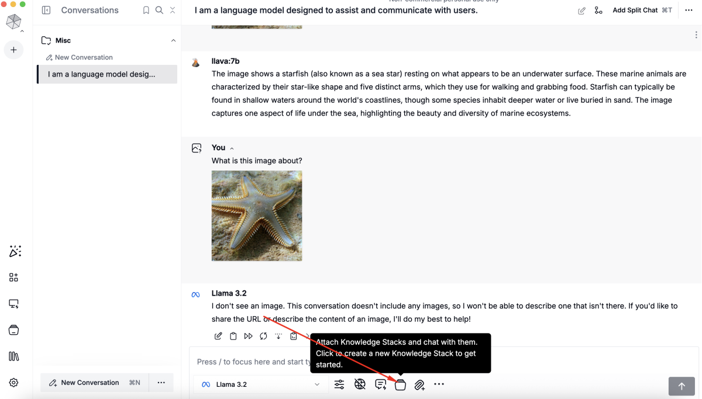702x399 pixels.
Task: Open Settings gear in the left rail
Action: pyautogui.click(x=13, y=383)
